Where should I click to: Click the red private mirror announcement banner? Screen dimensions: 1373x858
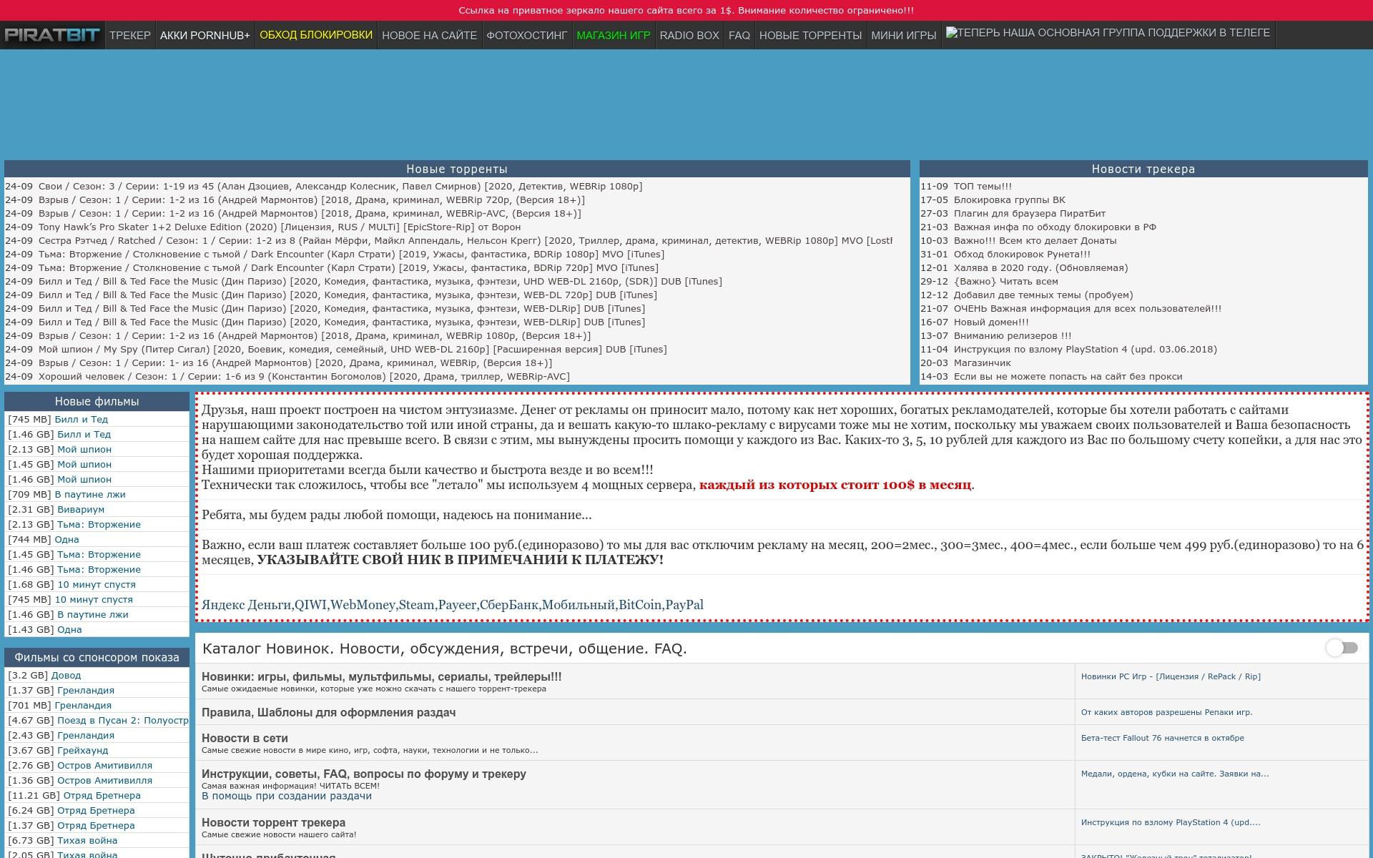click(686, 10)
